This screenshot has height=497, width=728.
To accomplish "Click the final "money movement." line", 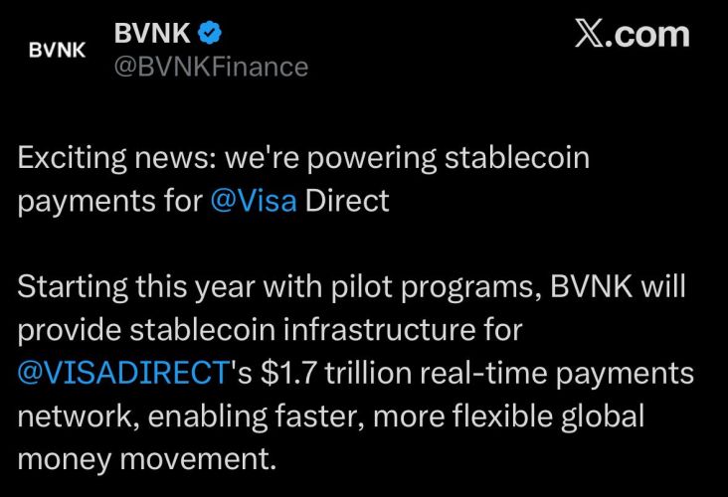I will 145,458.
